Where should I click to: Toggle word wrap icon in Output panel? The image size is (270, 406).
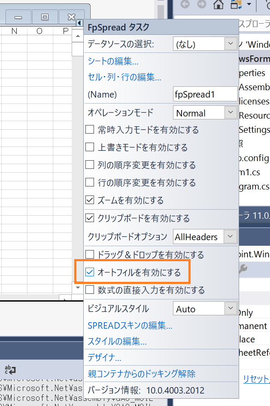10,369
